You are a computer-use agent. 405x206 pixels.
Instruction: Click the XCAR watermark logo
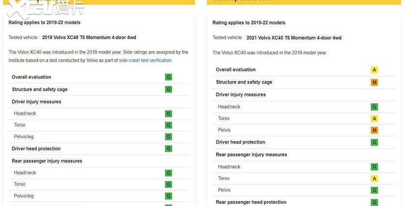click(x=45, y=8)
